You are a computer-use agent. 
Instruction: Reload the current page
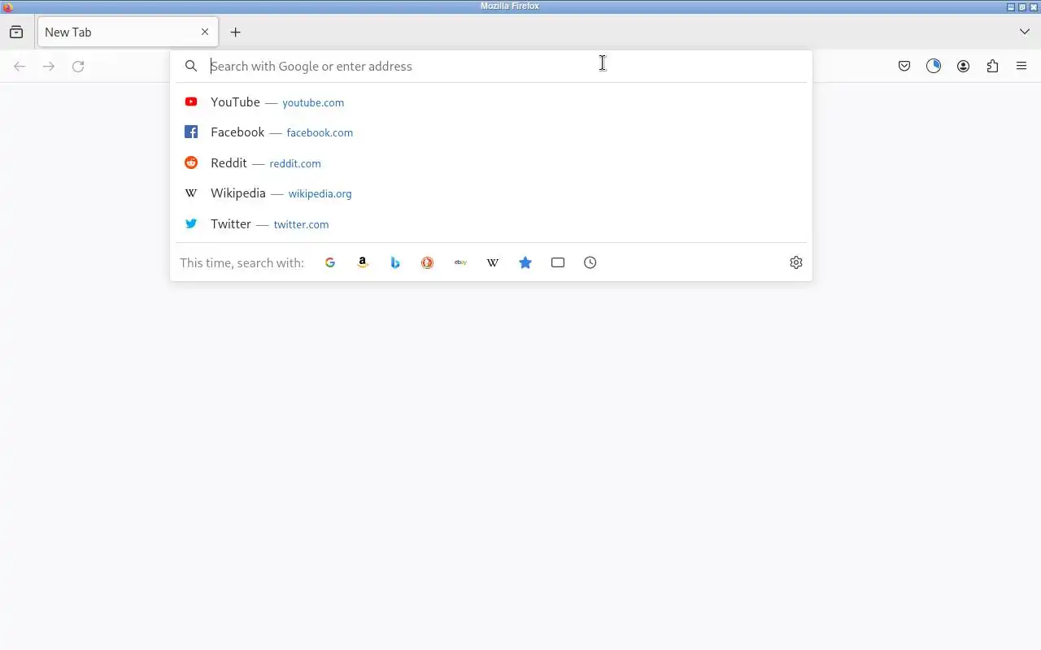click(78, 67)
